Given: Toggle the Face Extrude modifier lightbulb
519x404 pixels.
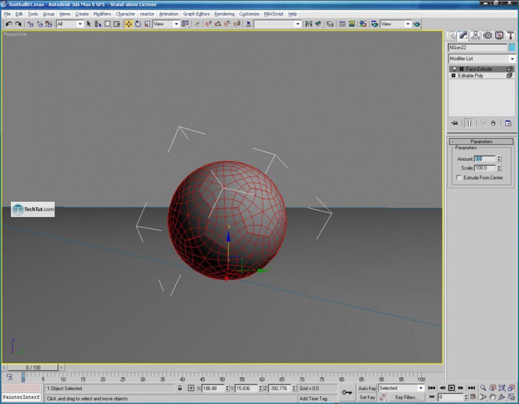Looking at the screenshot, I should click(x=454, y=69).
